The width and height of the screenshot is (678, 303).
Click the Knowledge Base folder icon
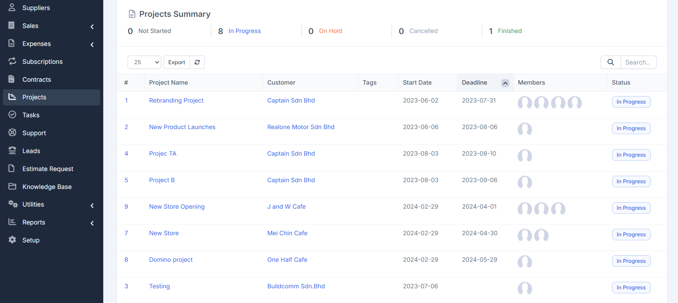coord(12,186)
